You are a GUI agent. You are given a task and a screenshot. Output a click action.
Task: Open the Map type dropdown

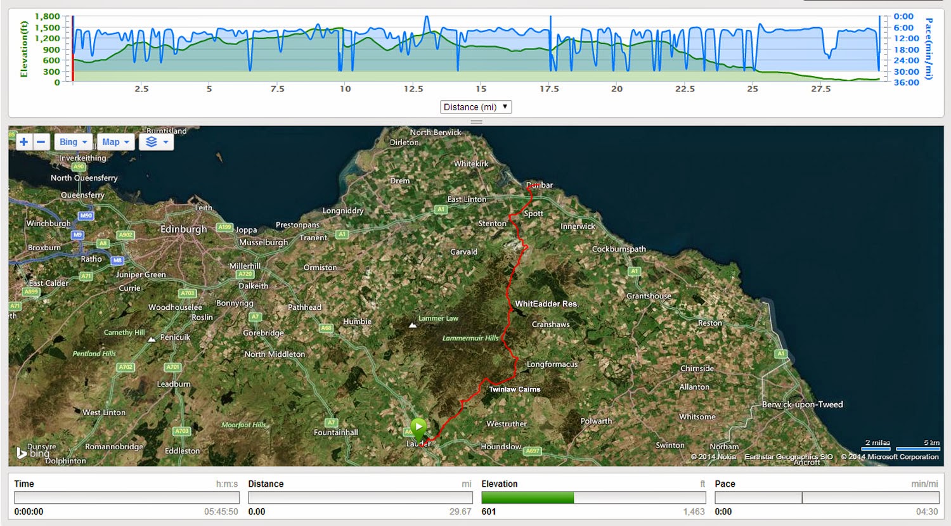click(115, 142)
